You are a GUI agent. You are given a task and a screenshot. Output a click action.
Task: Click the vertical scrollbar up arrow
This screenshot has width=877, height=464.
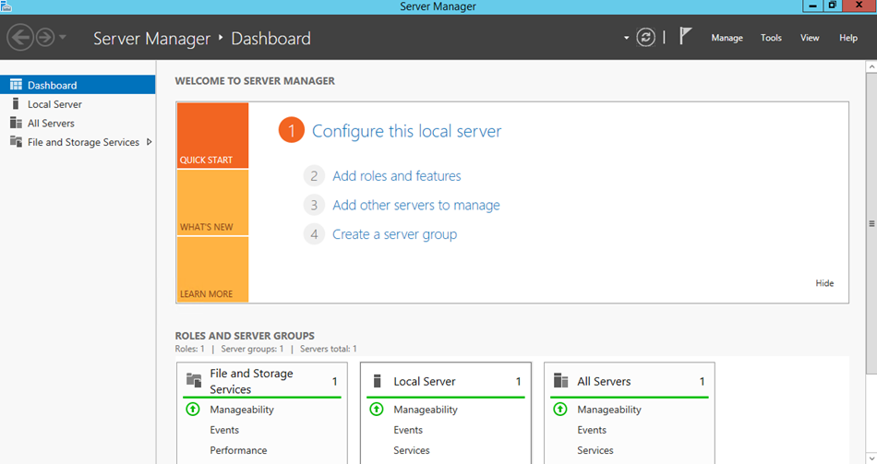coord(871,66)
